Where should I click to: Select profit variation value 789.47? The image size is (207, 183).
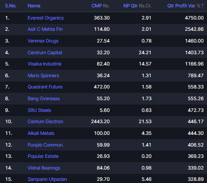tap(196, 75)
